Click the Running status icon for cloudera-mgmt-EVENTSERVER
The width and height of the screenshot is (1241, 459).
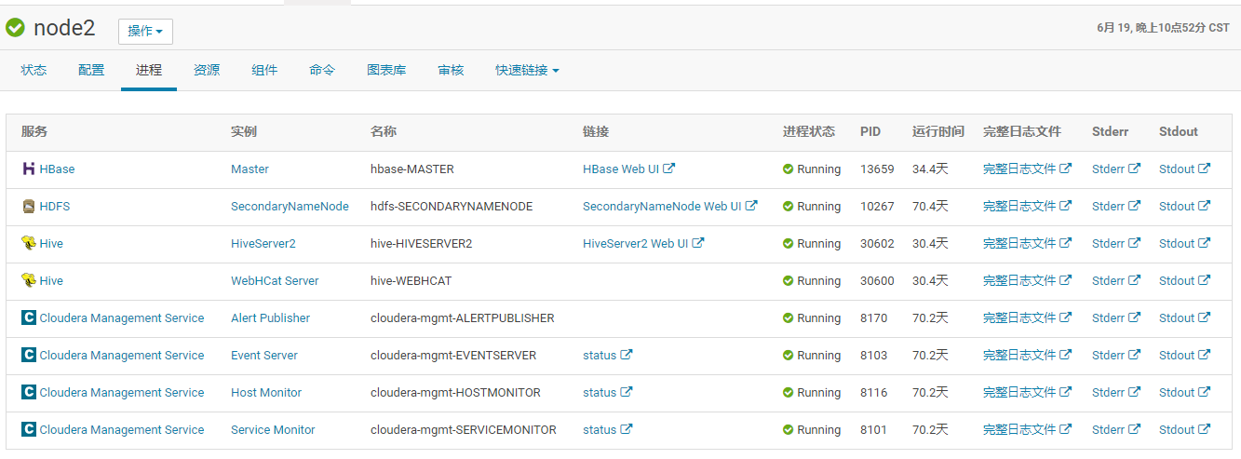(x=789, y=356)
